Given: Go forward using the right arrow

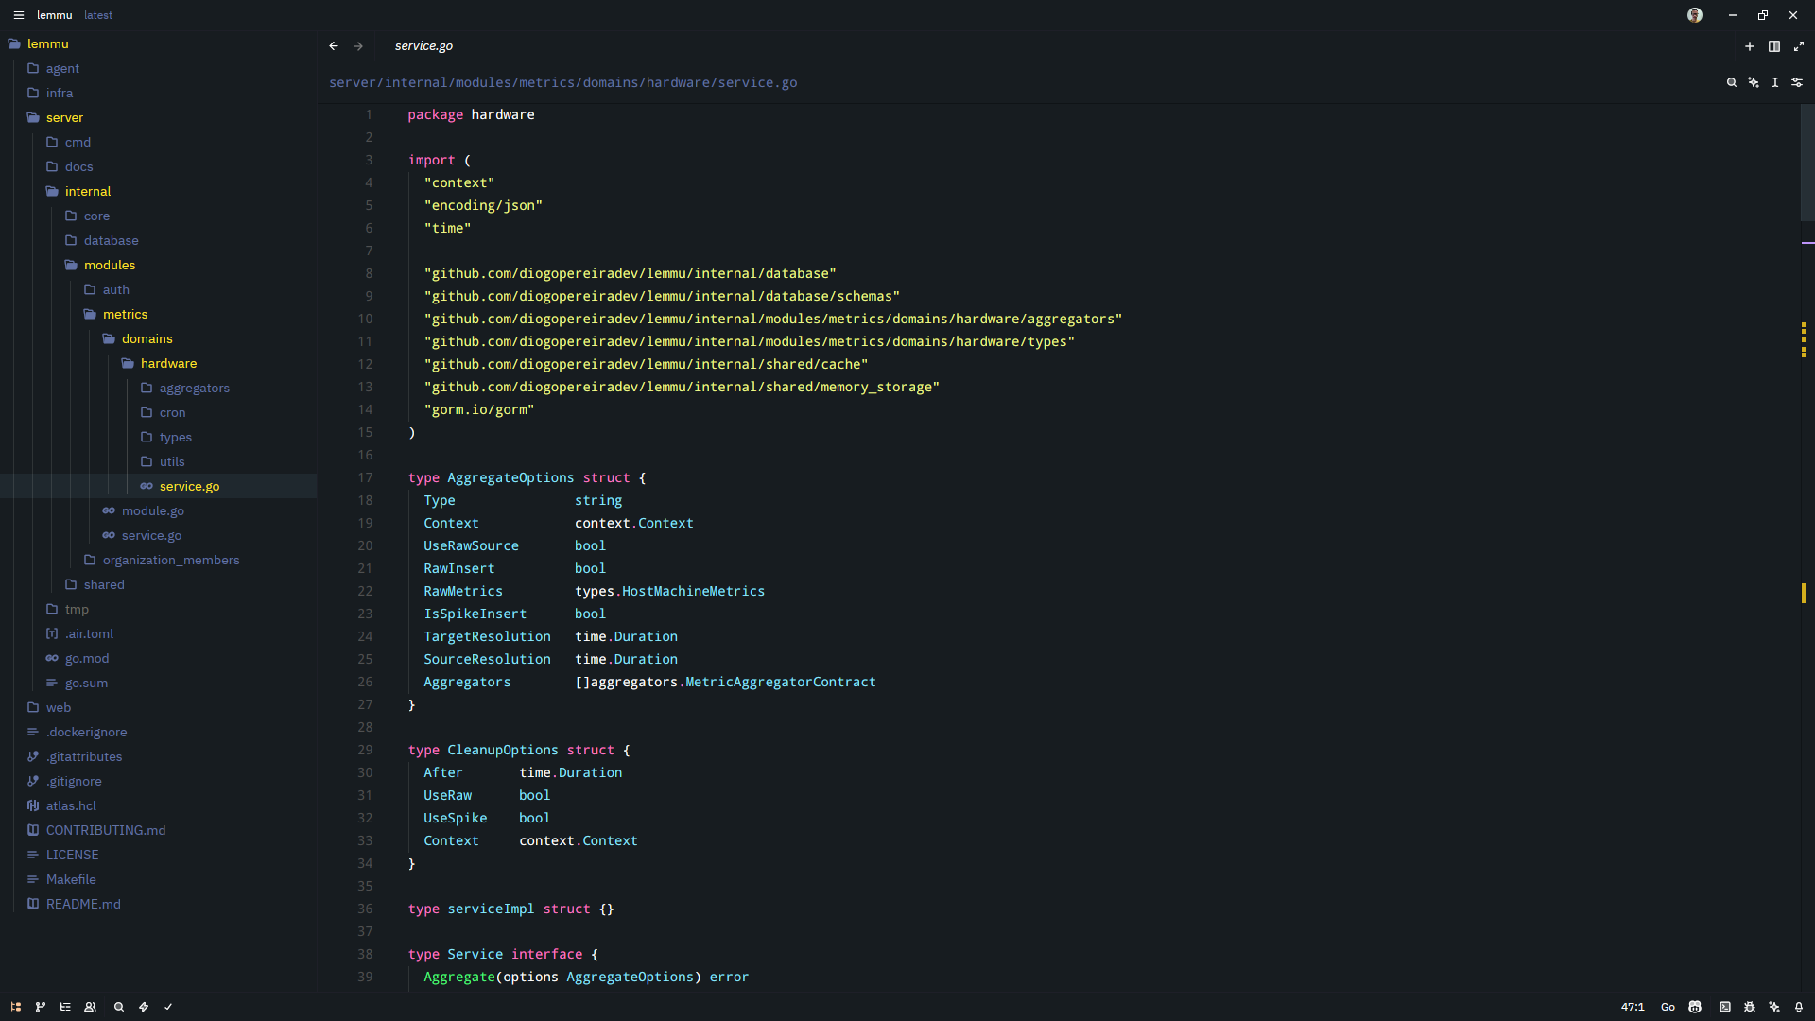Looking at the screenshot, I should (358, 45).
